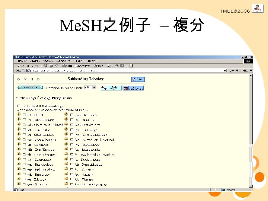268x201 pixels.
Task: Open the View (檢視) menu
Action: (x=48, y=61)
